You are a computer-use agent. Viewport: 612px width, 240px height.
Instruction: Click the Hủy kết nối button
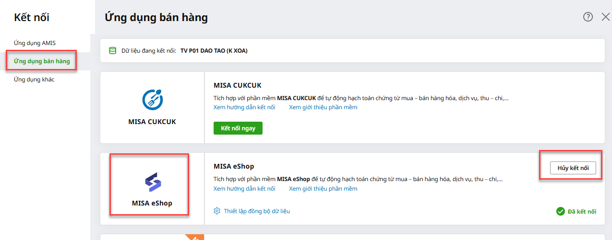coord(573,168)
